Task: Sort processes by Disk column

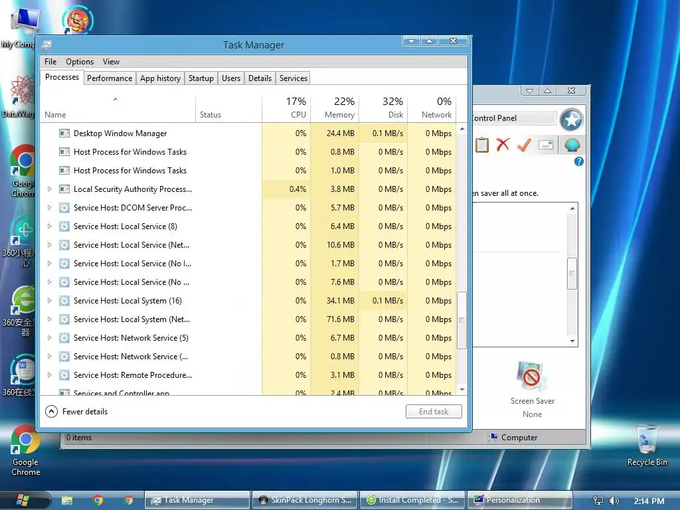Action: (383, 108)
